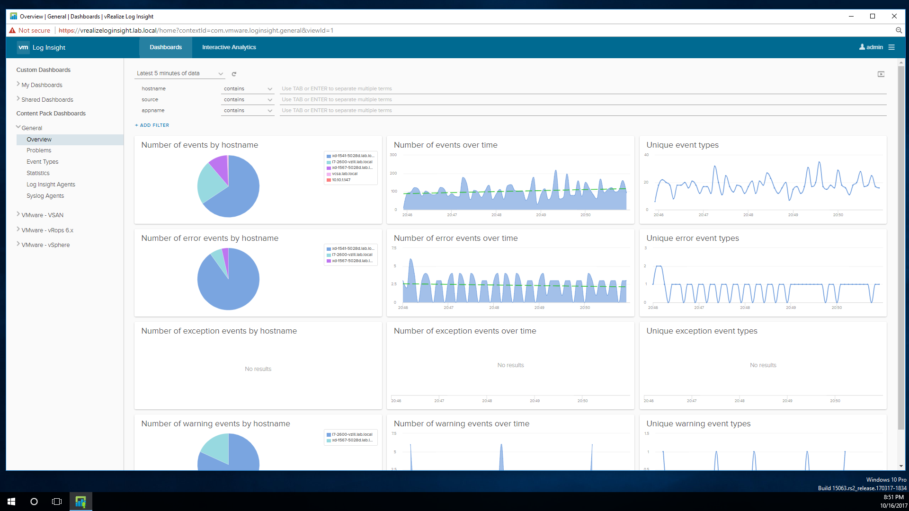Image resolution: width=909 pixels, height=511 pixels.
Task: Expand My Dashboards tree node
Action: click(x=18, y=84)
